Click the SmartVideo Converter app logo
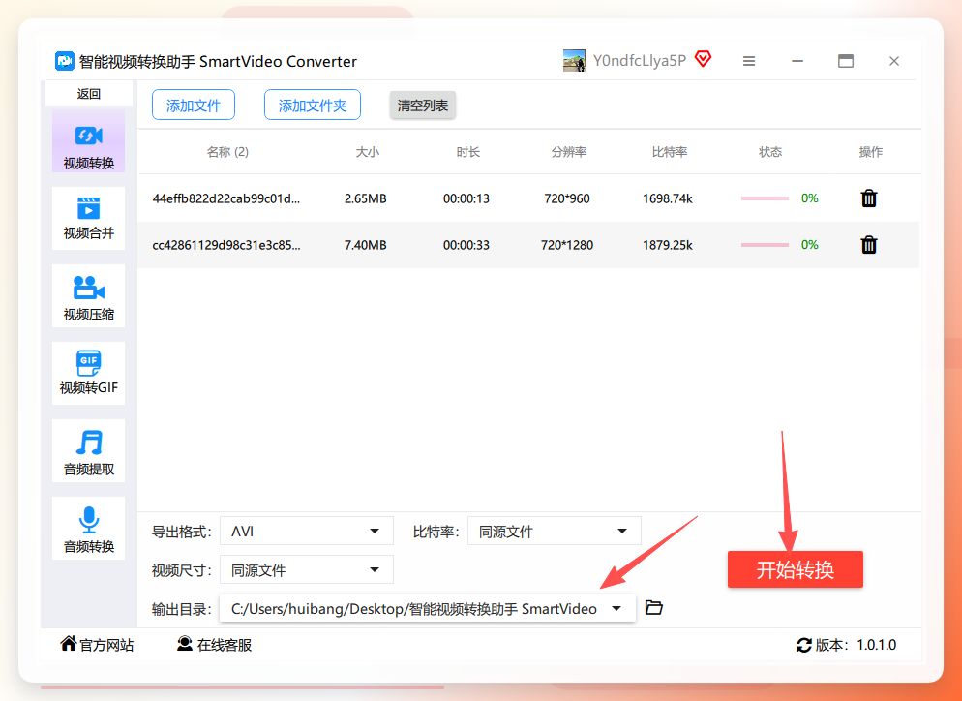The width and height of the screenshot is (962, 701). [64, 61]
